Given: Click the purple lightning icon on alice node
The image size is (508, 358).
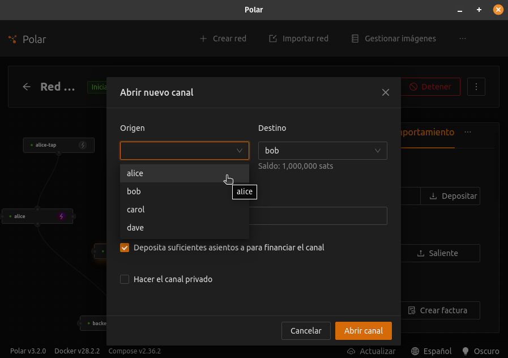Looking at the screenshot, I should pyautogui.click(x=62, y=216).
